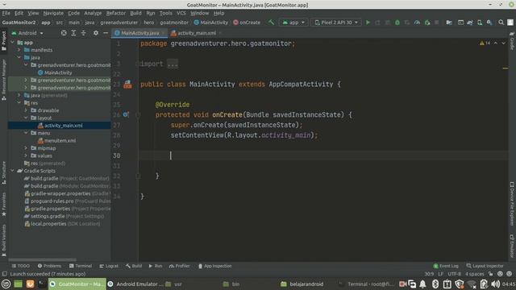The width and height of the screenshot is (516, 290).
Task: Open Build Variants side tab
Action: click(x=3, y=240)
